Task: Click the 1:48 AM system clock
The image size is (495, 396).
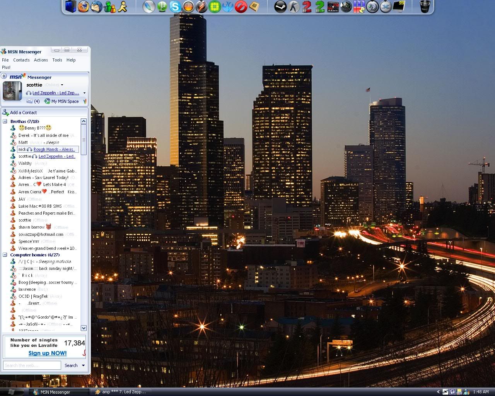Action: pos(481,392)
